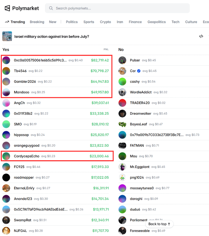Open the Sports category
This screenshot has width=209, height=236.
click(89, 22)
